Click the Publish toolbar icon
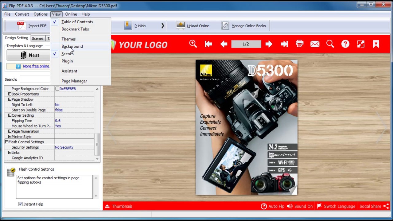The image size is (393, 221). [128, 26]
